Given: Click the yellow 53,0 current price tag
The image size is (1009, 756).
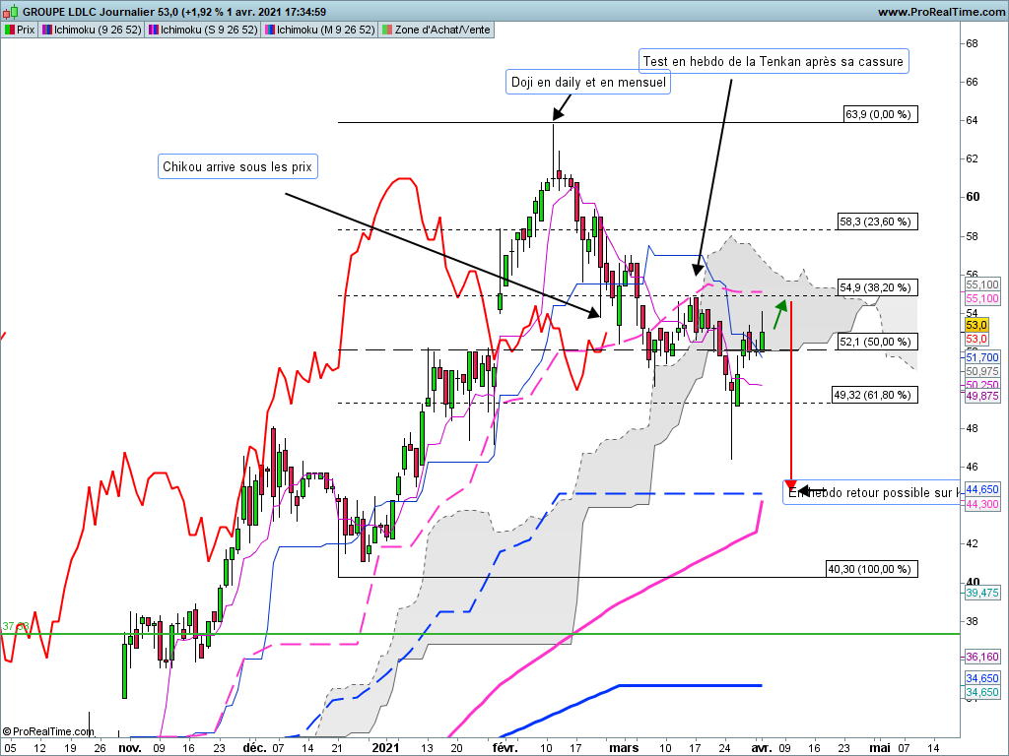Looking at the screenshot, I should (x=976, y=325).
